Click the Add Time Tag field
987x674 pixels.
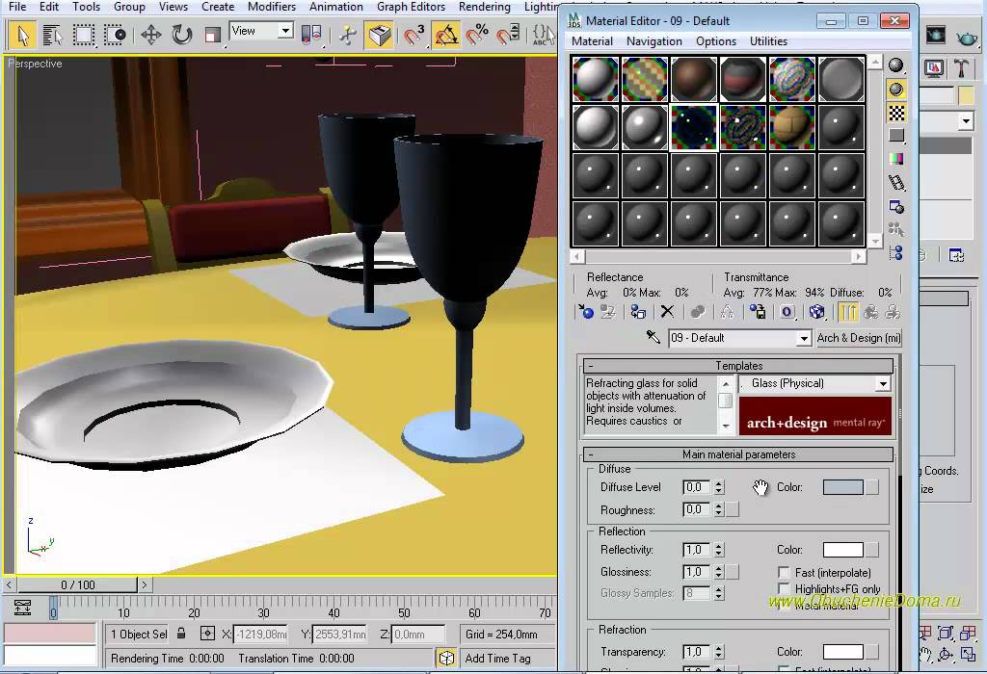497,659
